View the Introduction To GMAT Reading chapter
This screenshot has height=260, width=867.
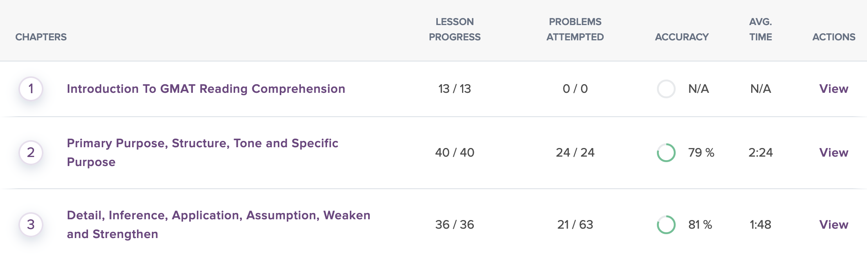(833, 89)
